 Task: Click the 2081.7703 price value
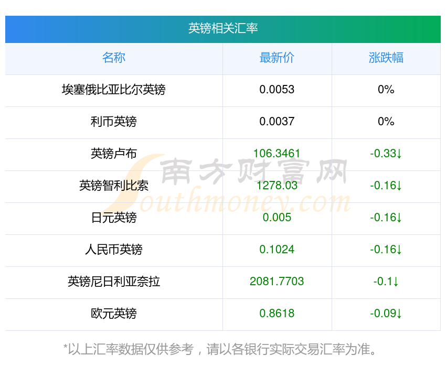(x=277, y=282)
